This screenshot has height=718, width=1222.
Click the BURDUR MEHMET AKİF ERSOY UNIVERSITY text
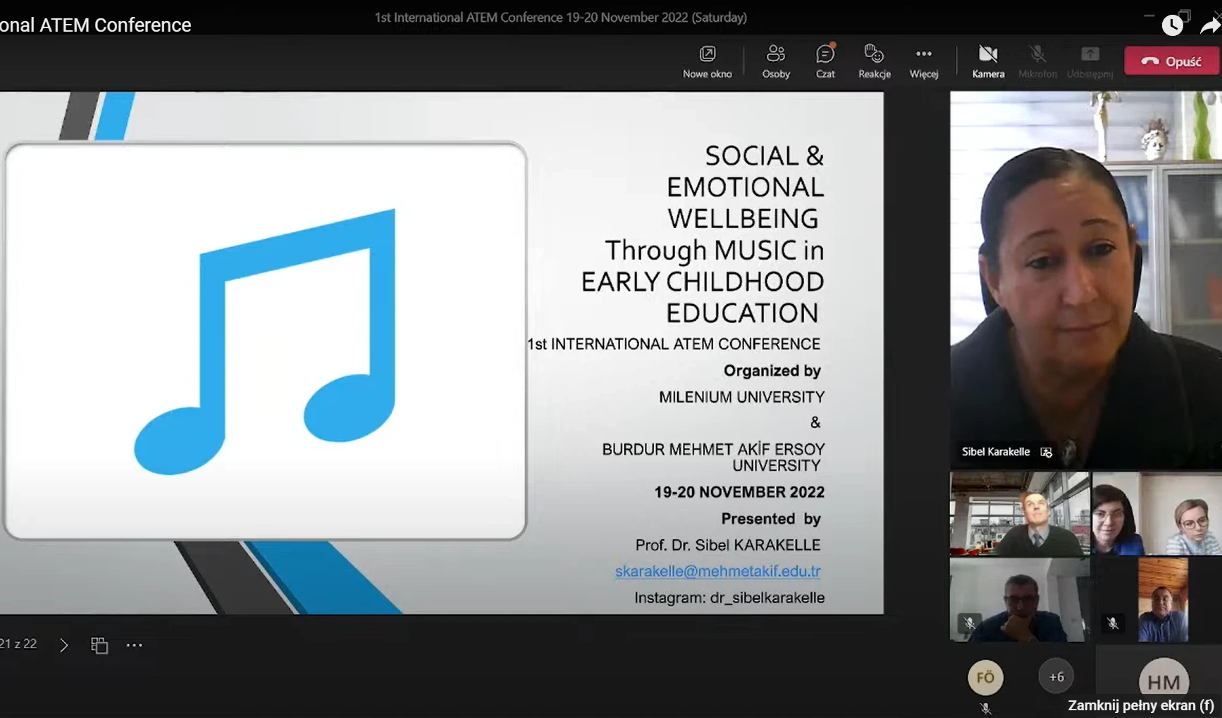[713, 458]
